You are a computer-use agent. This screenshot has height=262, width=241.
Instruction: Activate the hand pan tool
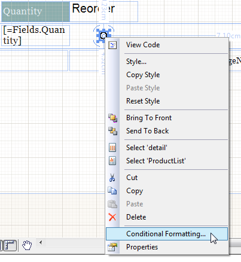click(27, 245)
